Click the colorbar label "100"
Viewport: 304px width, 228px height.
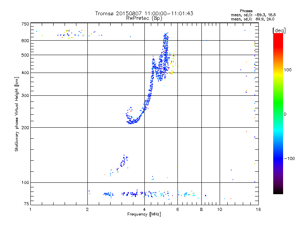pos(288,70)
